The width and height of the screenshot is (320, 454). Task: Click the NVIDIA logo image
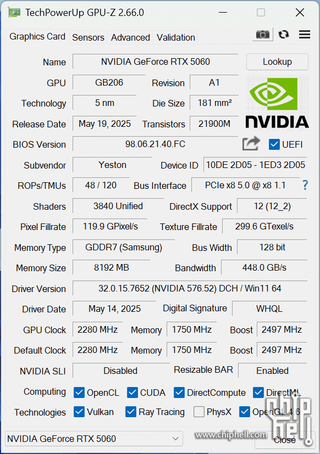pyautogui.click(x=277, y=102)
